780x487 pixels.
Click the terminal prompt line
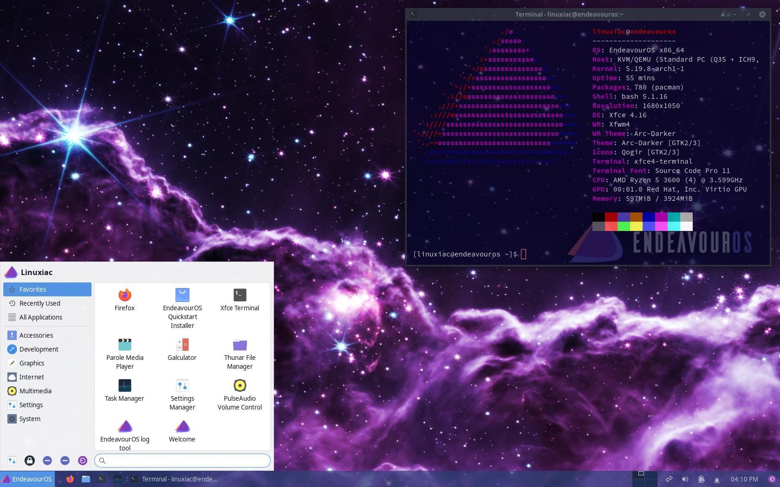[469, 254]
